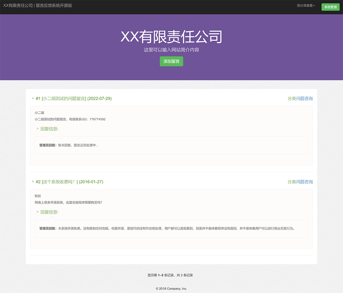The height and width of the screenshot is (293, 343).
Task: Open the 按分类查看 dropdown menu
Action: tap(306, 6)
